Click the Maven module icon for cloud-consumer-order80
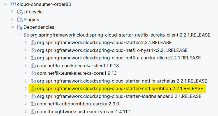The height and width of the screenshot is (116, 218). click(13, 4)
